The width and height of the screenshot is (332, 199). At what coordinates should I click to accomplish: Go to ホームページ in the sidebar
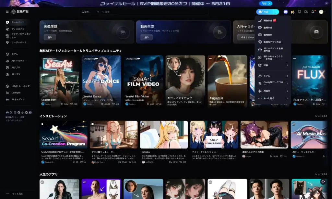click(x=17, y=22)
